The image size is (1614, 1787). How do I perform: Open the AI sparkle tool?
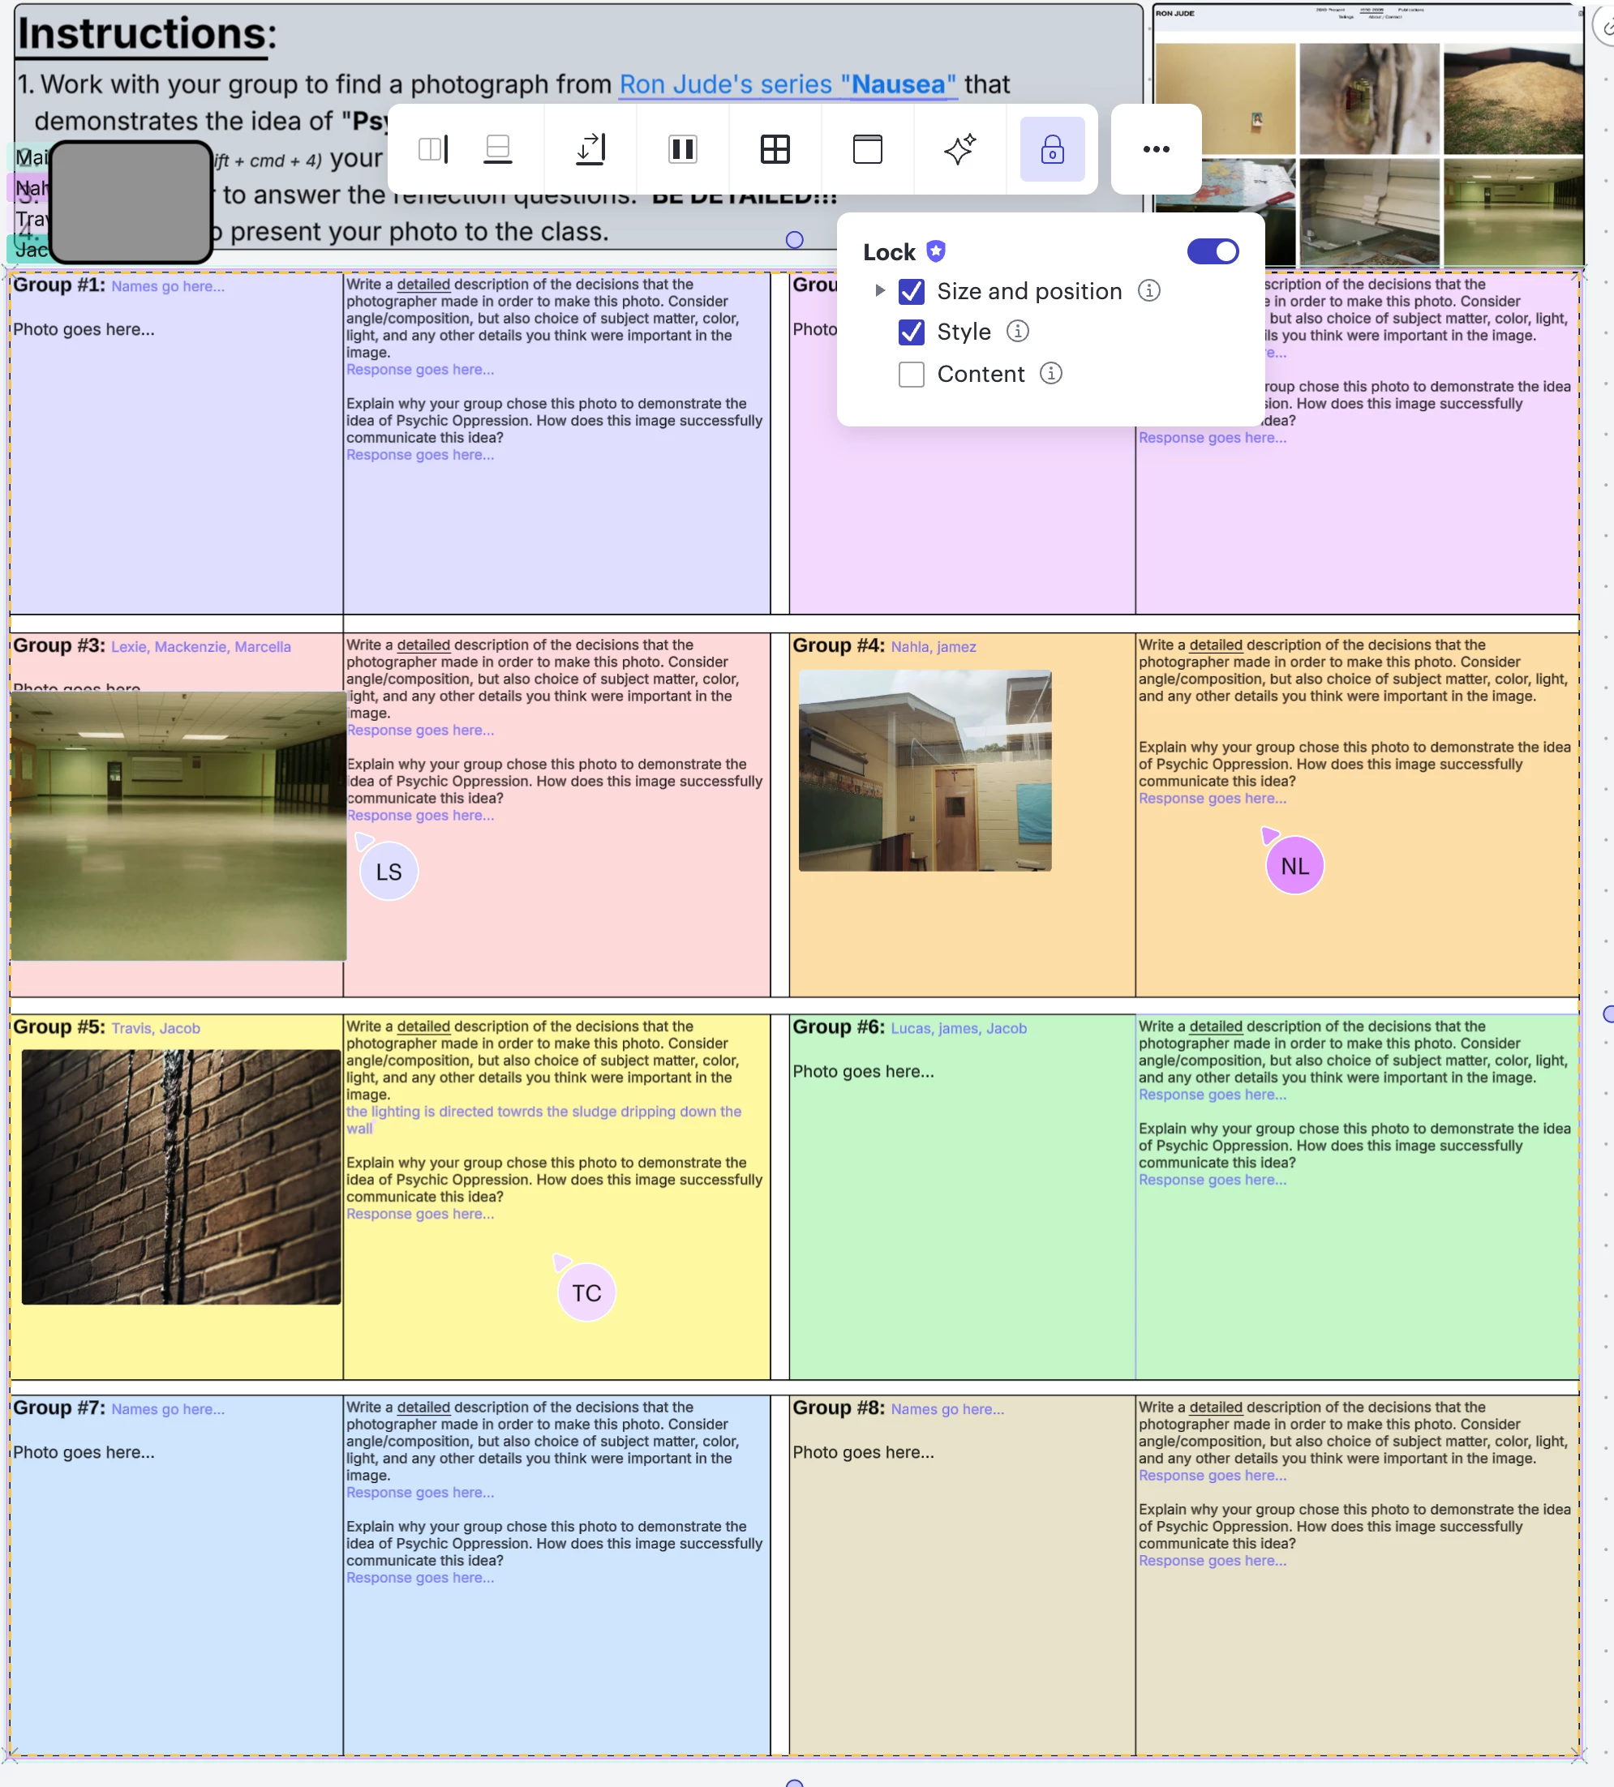click(959, 149)
